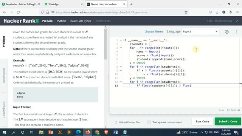The image size is (242, 136).
Task: Reset code with the history icon
Action: point(227,32)
